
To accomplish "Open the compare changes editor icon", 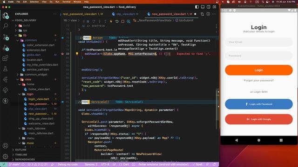I will point(202,14).
